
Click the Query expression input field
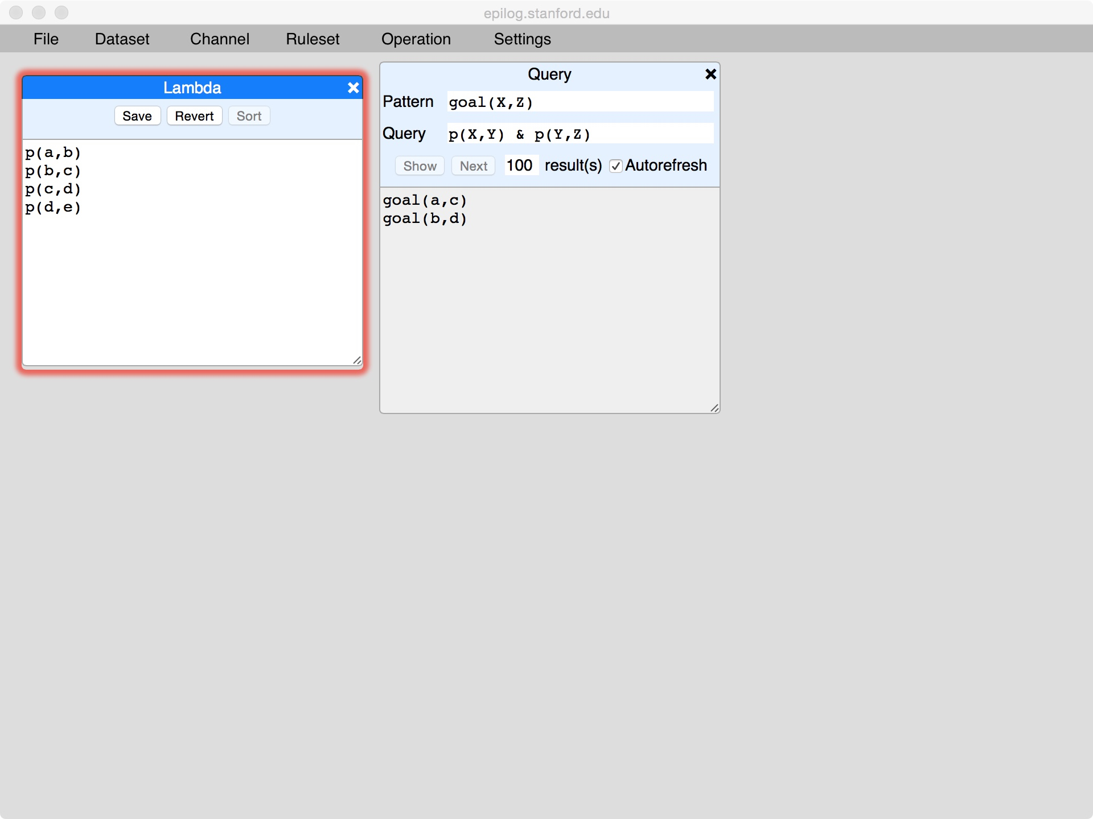point(580,134)
